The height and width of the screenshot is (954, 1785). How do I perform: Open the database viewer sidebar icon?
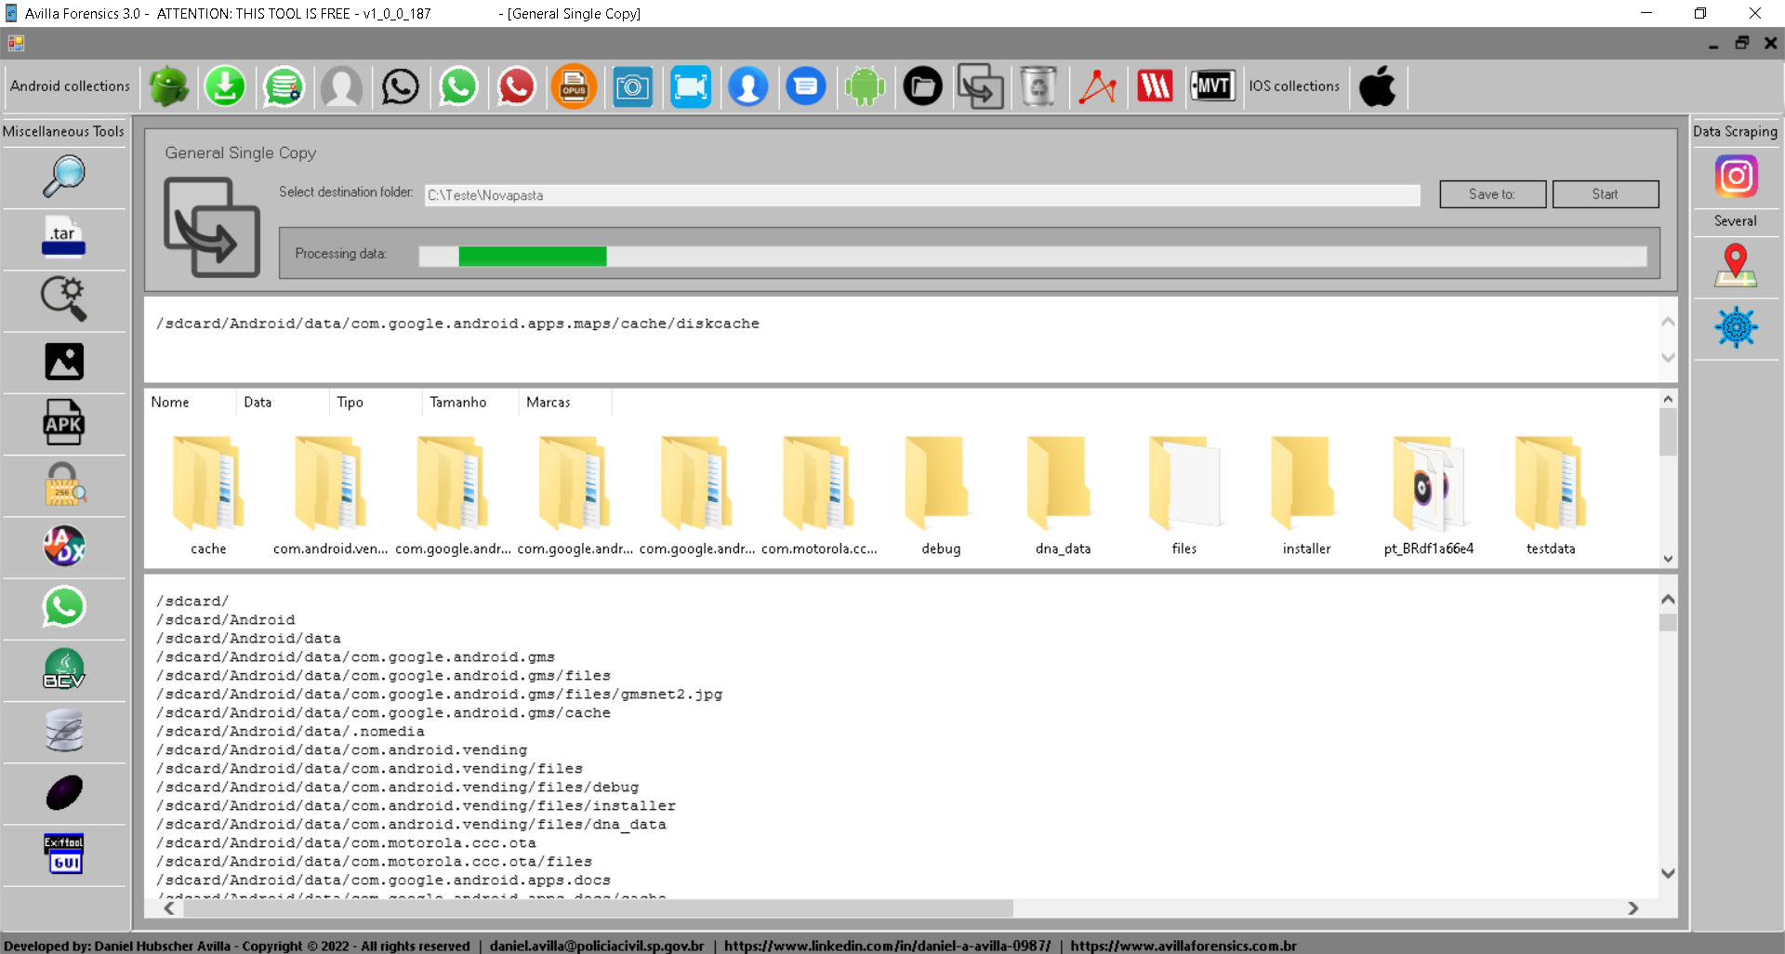click(64, 731)
